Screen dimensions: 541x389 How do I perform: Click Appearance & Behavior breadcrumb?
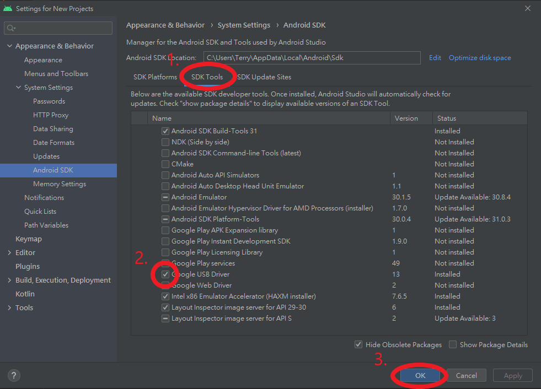(165, 25)
